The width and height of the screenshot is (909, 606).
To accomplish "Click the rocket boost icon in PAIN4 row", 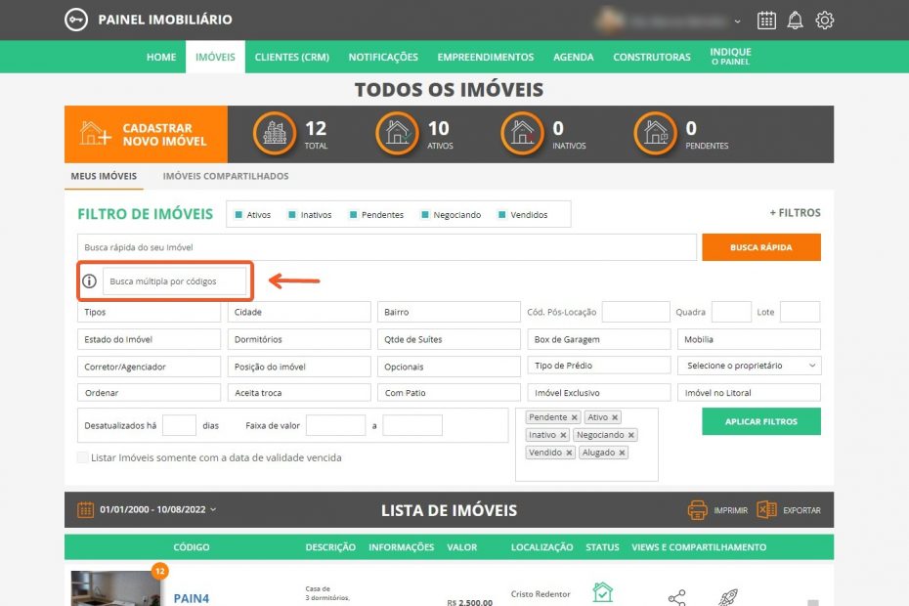I will (728, 597).
